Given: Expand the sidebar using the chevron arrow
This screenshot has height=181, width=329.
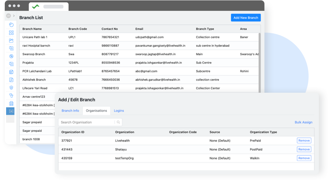Looking at the screenshot, I should tap(14, 16).
